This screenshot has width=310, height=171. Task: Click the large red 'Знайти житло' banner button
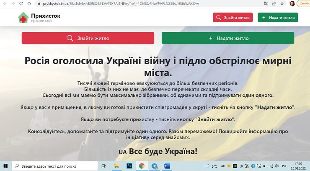[x=88, y=38]
